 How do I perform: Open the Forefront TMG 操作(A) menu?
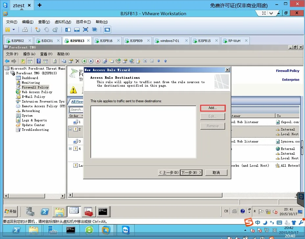[x=29, y=54]
